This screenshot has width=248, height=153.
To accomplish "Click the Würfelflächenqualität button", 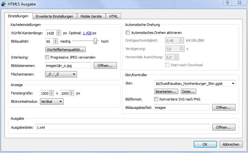I will point(66,50).
